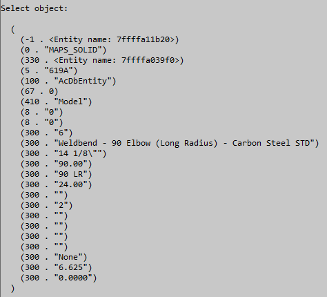Viewport: 327px width, 297px height.
Task: Click the Entity name 7ffffa11b20 line
Action: pyautogui.click(x=100, y=39)
